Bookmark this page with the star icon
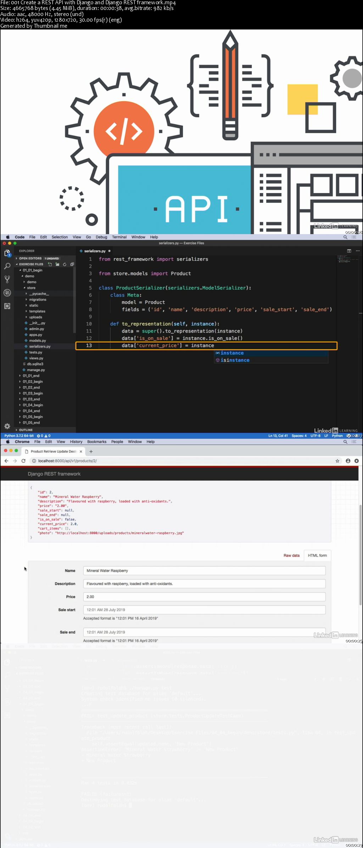 pyautogui.click(x=337, y=461)
